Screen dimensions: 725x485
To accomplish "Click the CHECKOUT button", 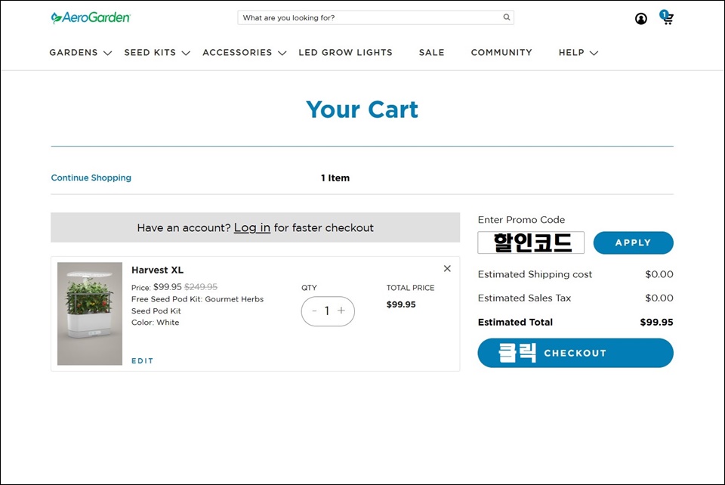I will click(x=575, y=353).
